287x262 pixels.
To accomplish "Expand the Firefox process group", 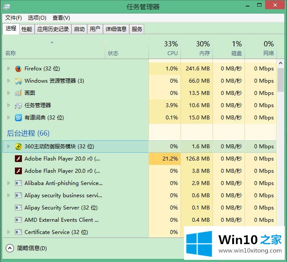I will [x=8, y=69].
